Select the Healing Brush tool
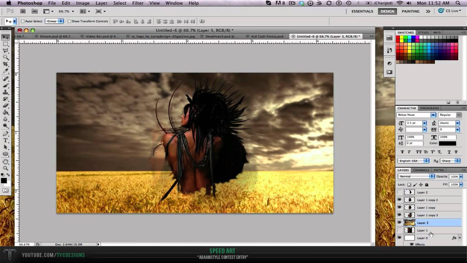 pyautogui.click(x=6, y=79)
